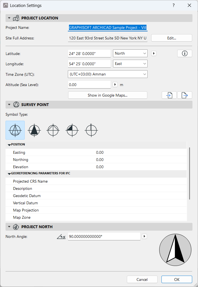The width and height of the screenshot is (198, 287).
Task: Close the Location Settings dialog
Action: (x=189, y=6)
